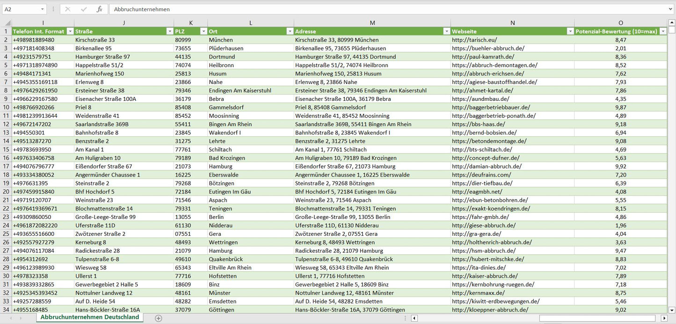The height and width of the screenshot is (324, 676).
Task: Click the vertical scrollbar down arrow
Action: [x=672, y=310]
